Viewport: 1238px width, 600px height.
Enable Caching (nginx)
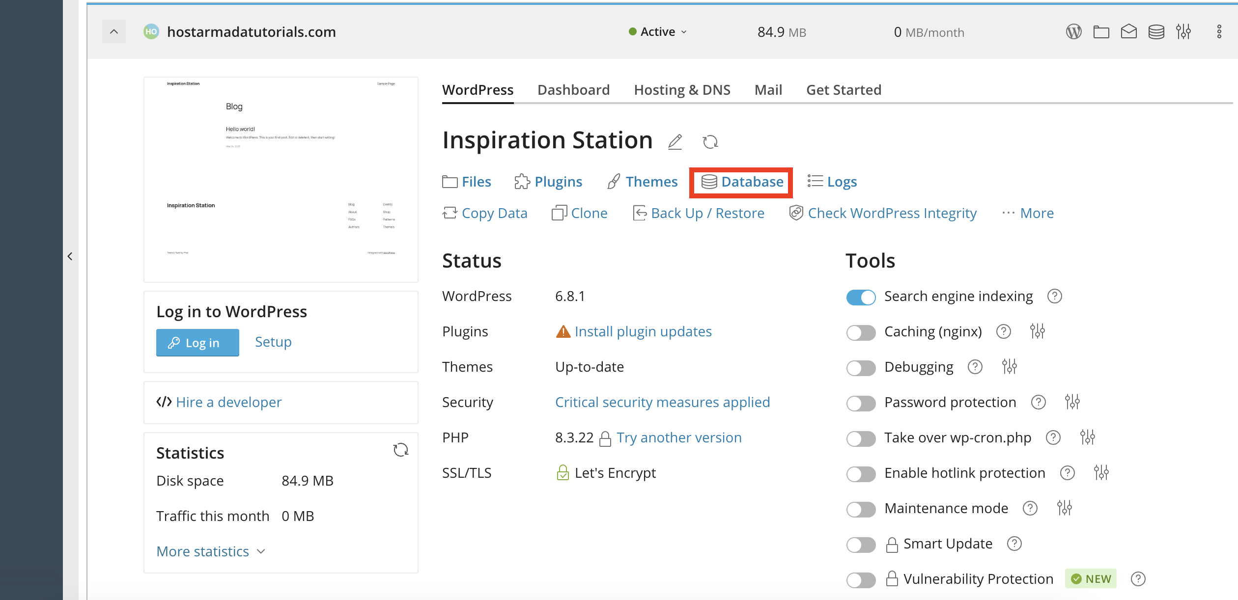[860, 332]
